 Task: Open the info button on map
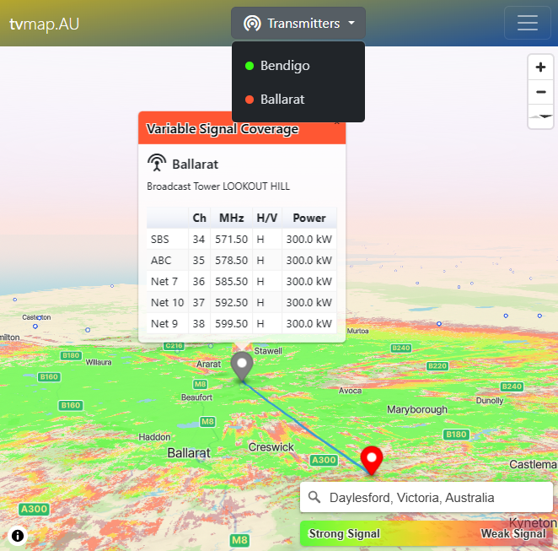pyautogui.click(x=18, y=535)
